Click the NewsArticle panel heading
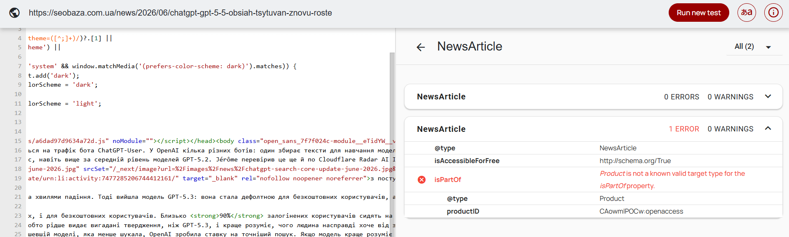The height and width of the screenshot is (237, 789). 470,46
